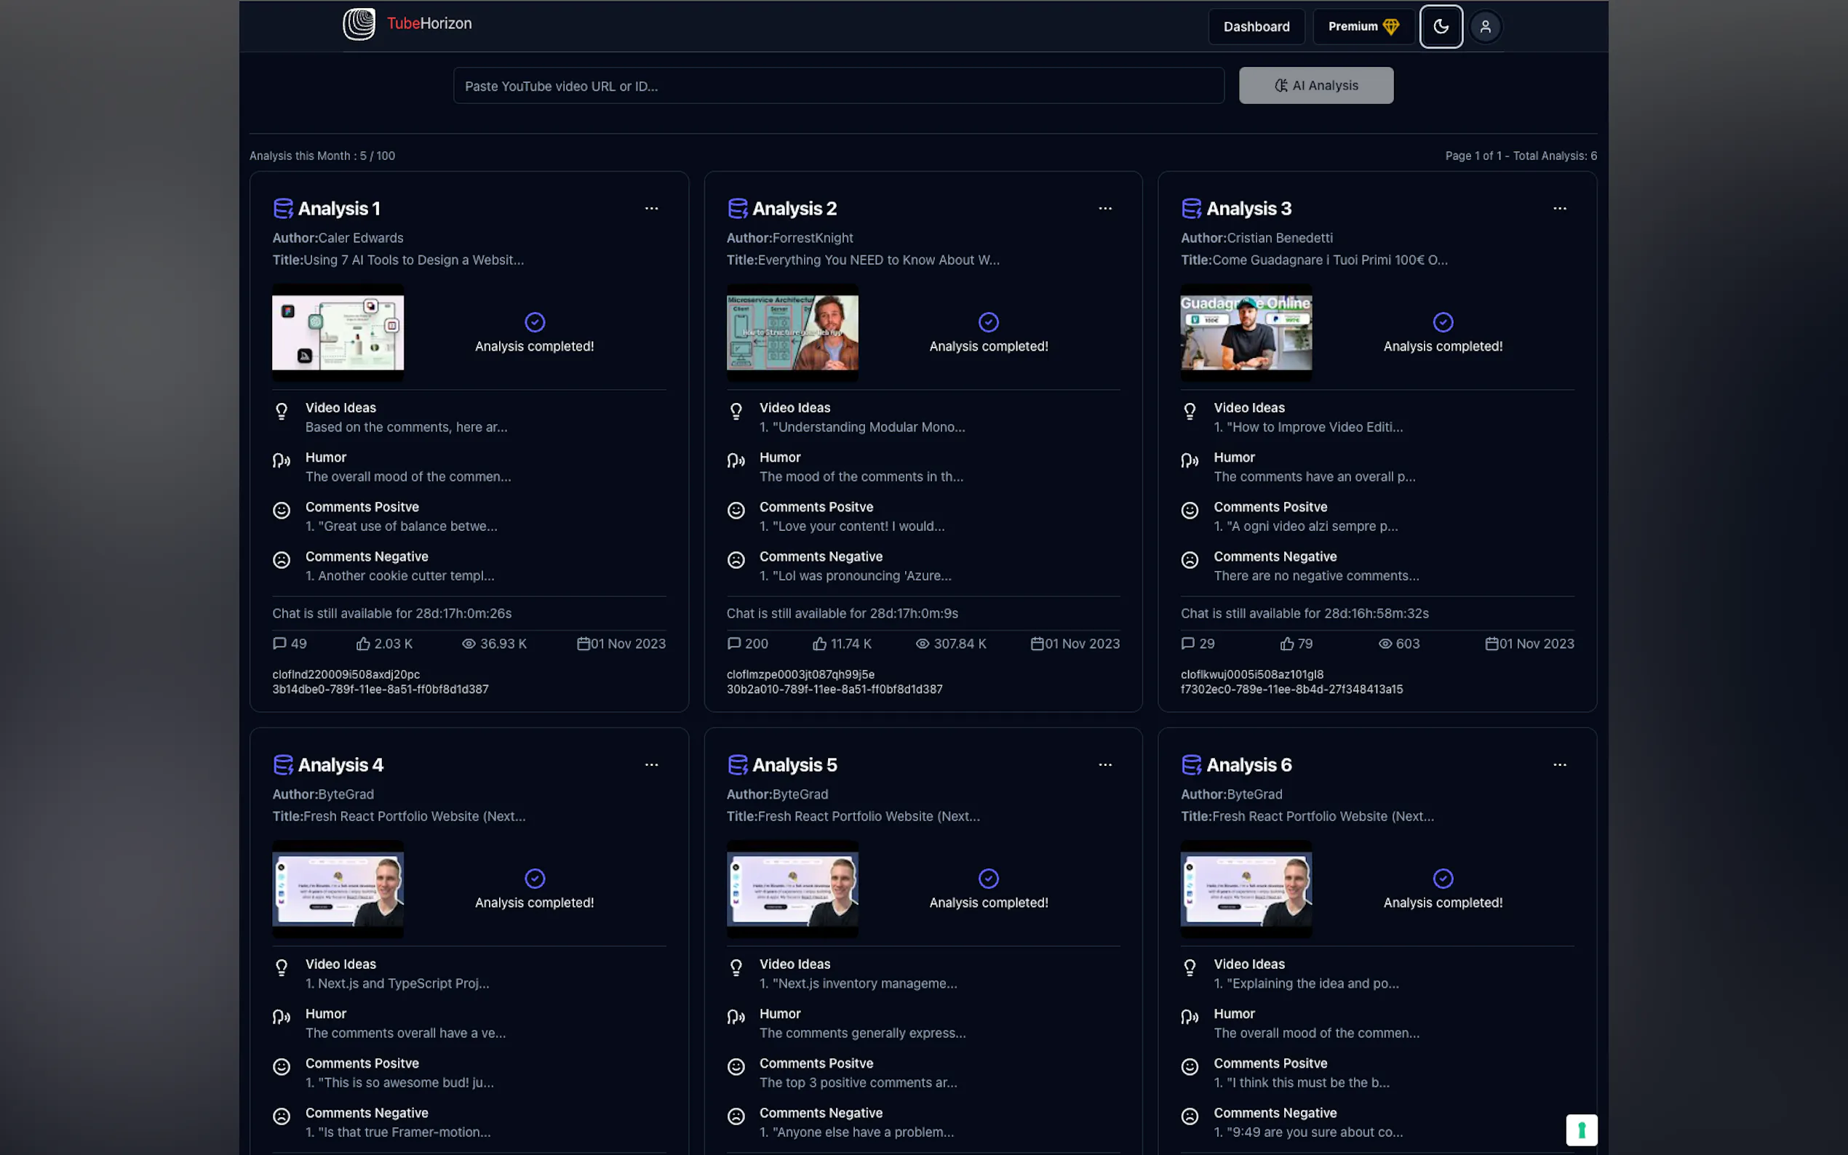Click the Premium diamond button
The image size is (1848, 1155).
1363,27
